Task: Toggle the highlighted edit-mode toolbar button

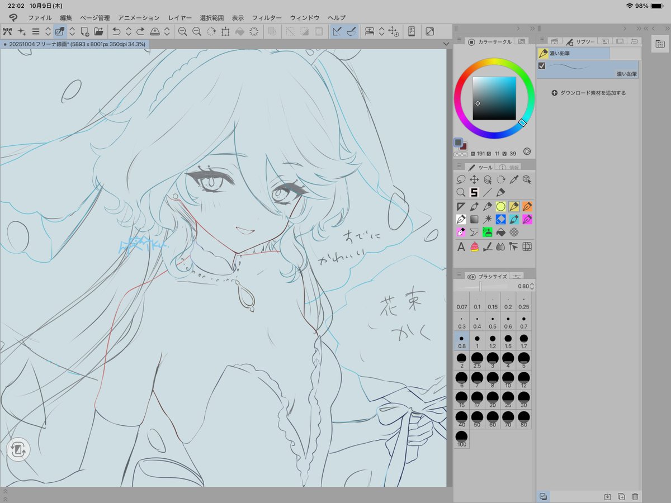Action: [x=60, y=31]
